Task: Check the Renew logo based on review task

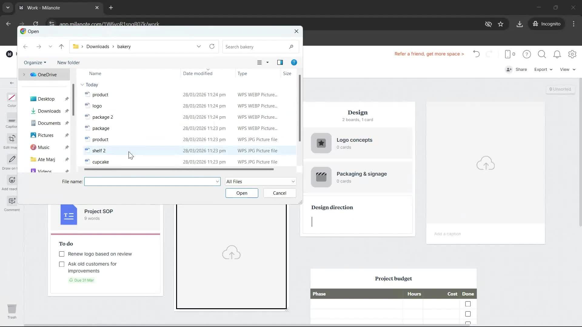Action: [x=62, y=254]
